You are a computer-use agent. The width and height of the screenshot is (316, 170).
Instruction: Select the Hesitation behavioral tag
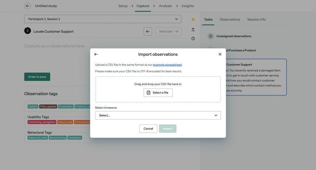point(75,138)
